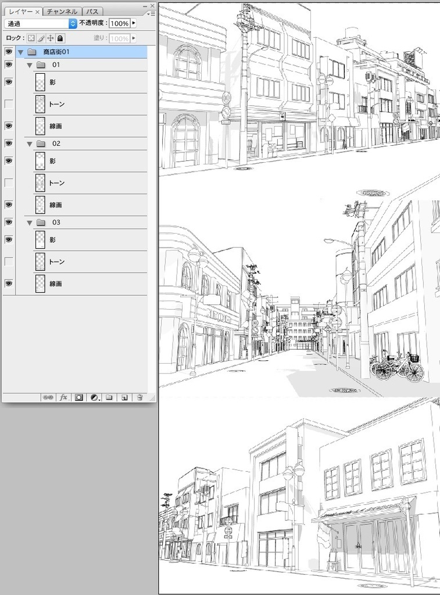The width and height of the screenshot is (440, 595).
Task: Show the トーン layer in group 02
Action: tap(9, 183)
